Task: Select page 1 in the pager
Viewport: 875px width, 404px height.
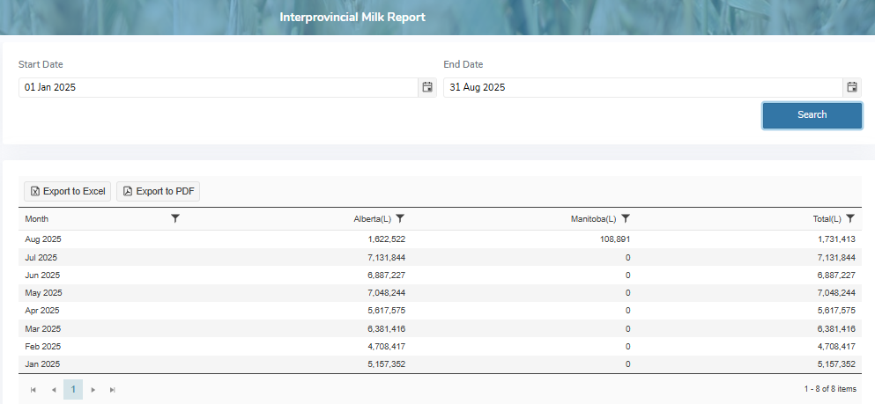Action: pyautogui.click(x=73, y=389)
